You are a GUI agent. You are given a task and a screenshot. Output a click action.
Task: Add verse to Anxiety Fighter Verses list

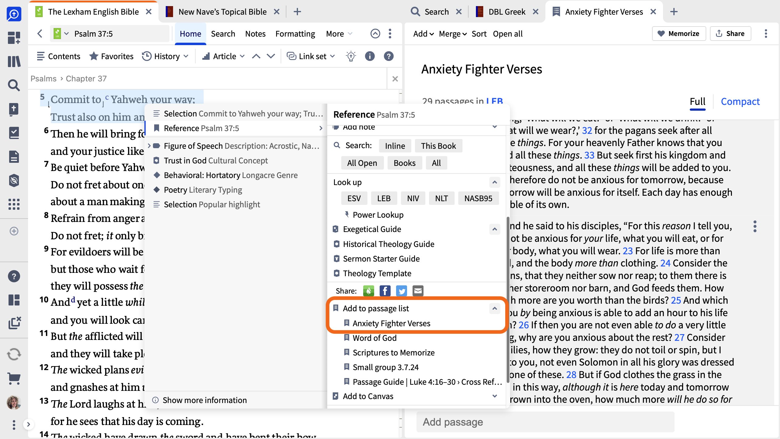pyautogui.click(x=391, y=323)
